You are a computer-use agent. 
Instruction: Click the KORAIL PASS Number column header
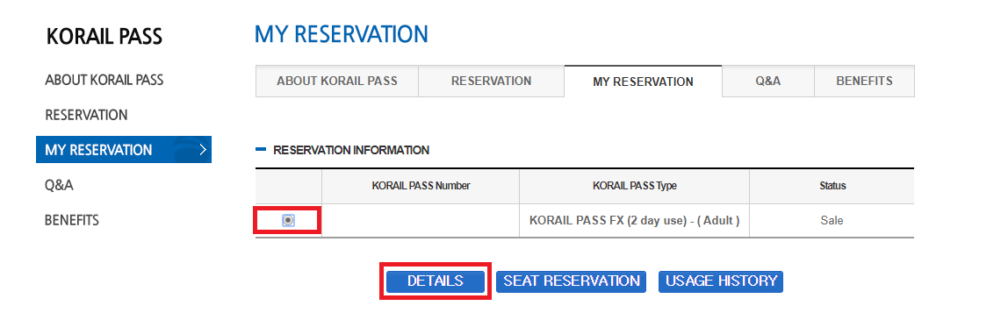click(x=421, y=186)
